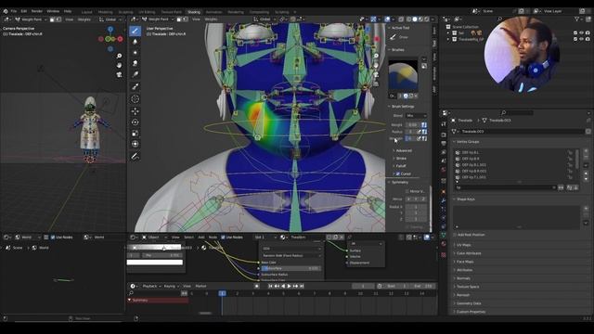594x334 pixels.
Task: Click the Marker menu in timeline
Action: click(200, 287)
